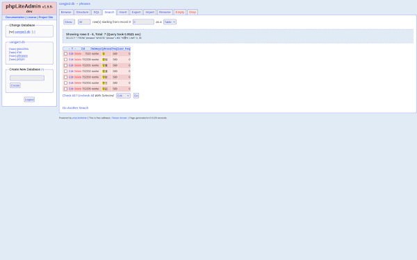Select the Search tab

(109, 12)
